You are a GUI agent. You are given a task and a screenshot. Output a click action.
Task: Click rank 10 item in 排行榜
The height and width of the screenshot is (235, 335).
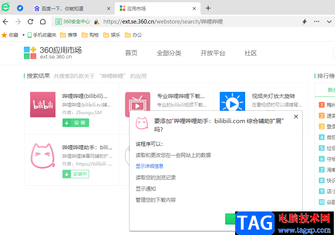coord(327,202)
